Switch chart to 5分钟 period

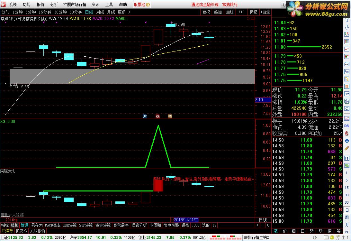[31, 12]
